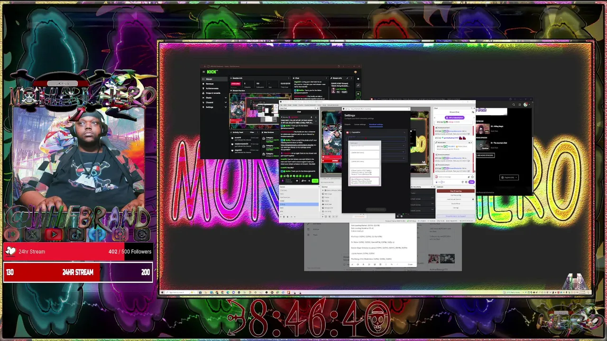Click the Settings dialog title input field

tap(377, 139)
